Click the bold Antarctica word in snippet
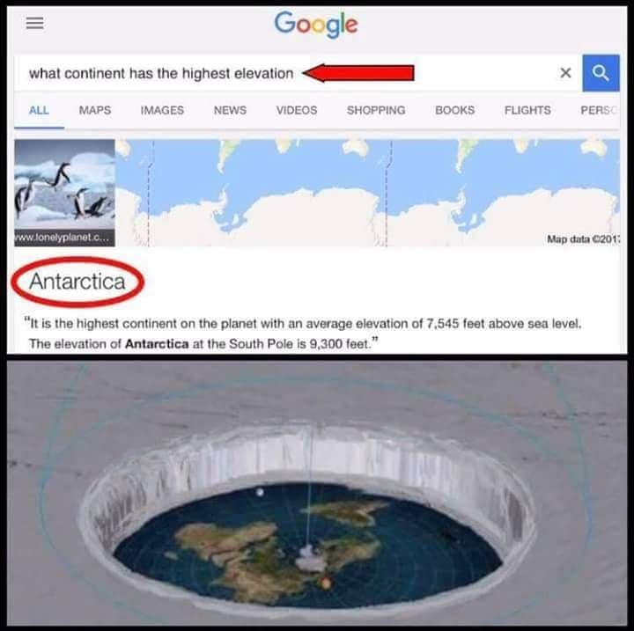634x631 pixels. click(157, 343)
